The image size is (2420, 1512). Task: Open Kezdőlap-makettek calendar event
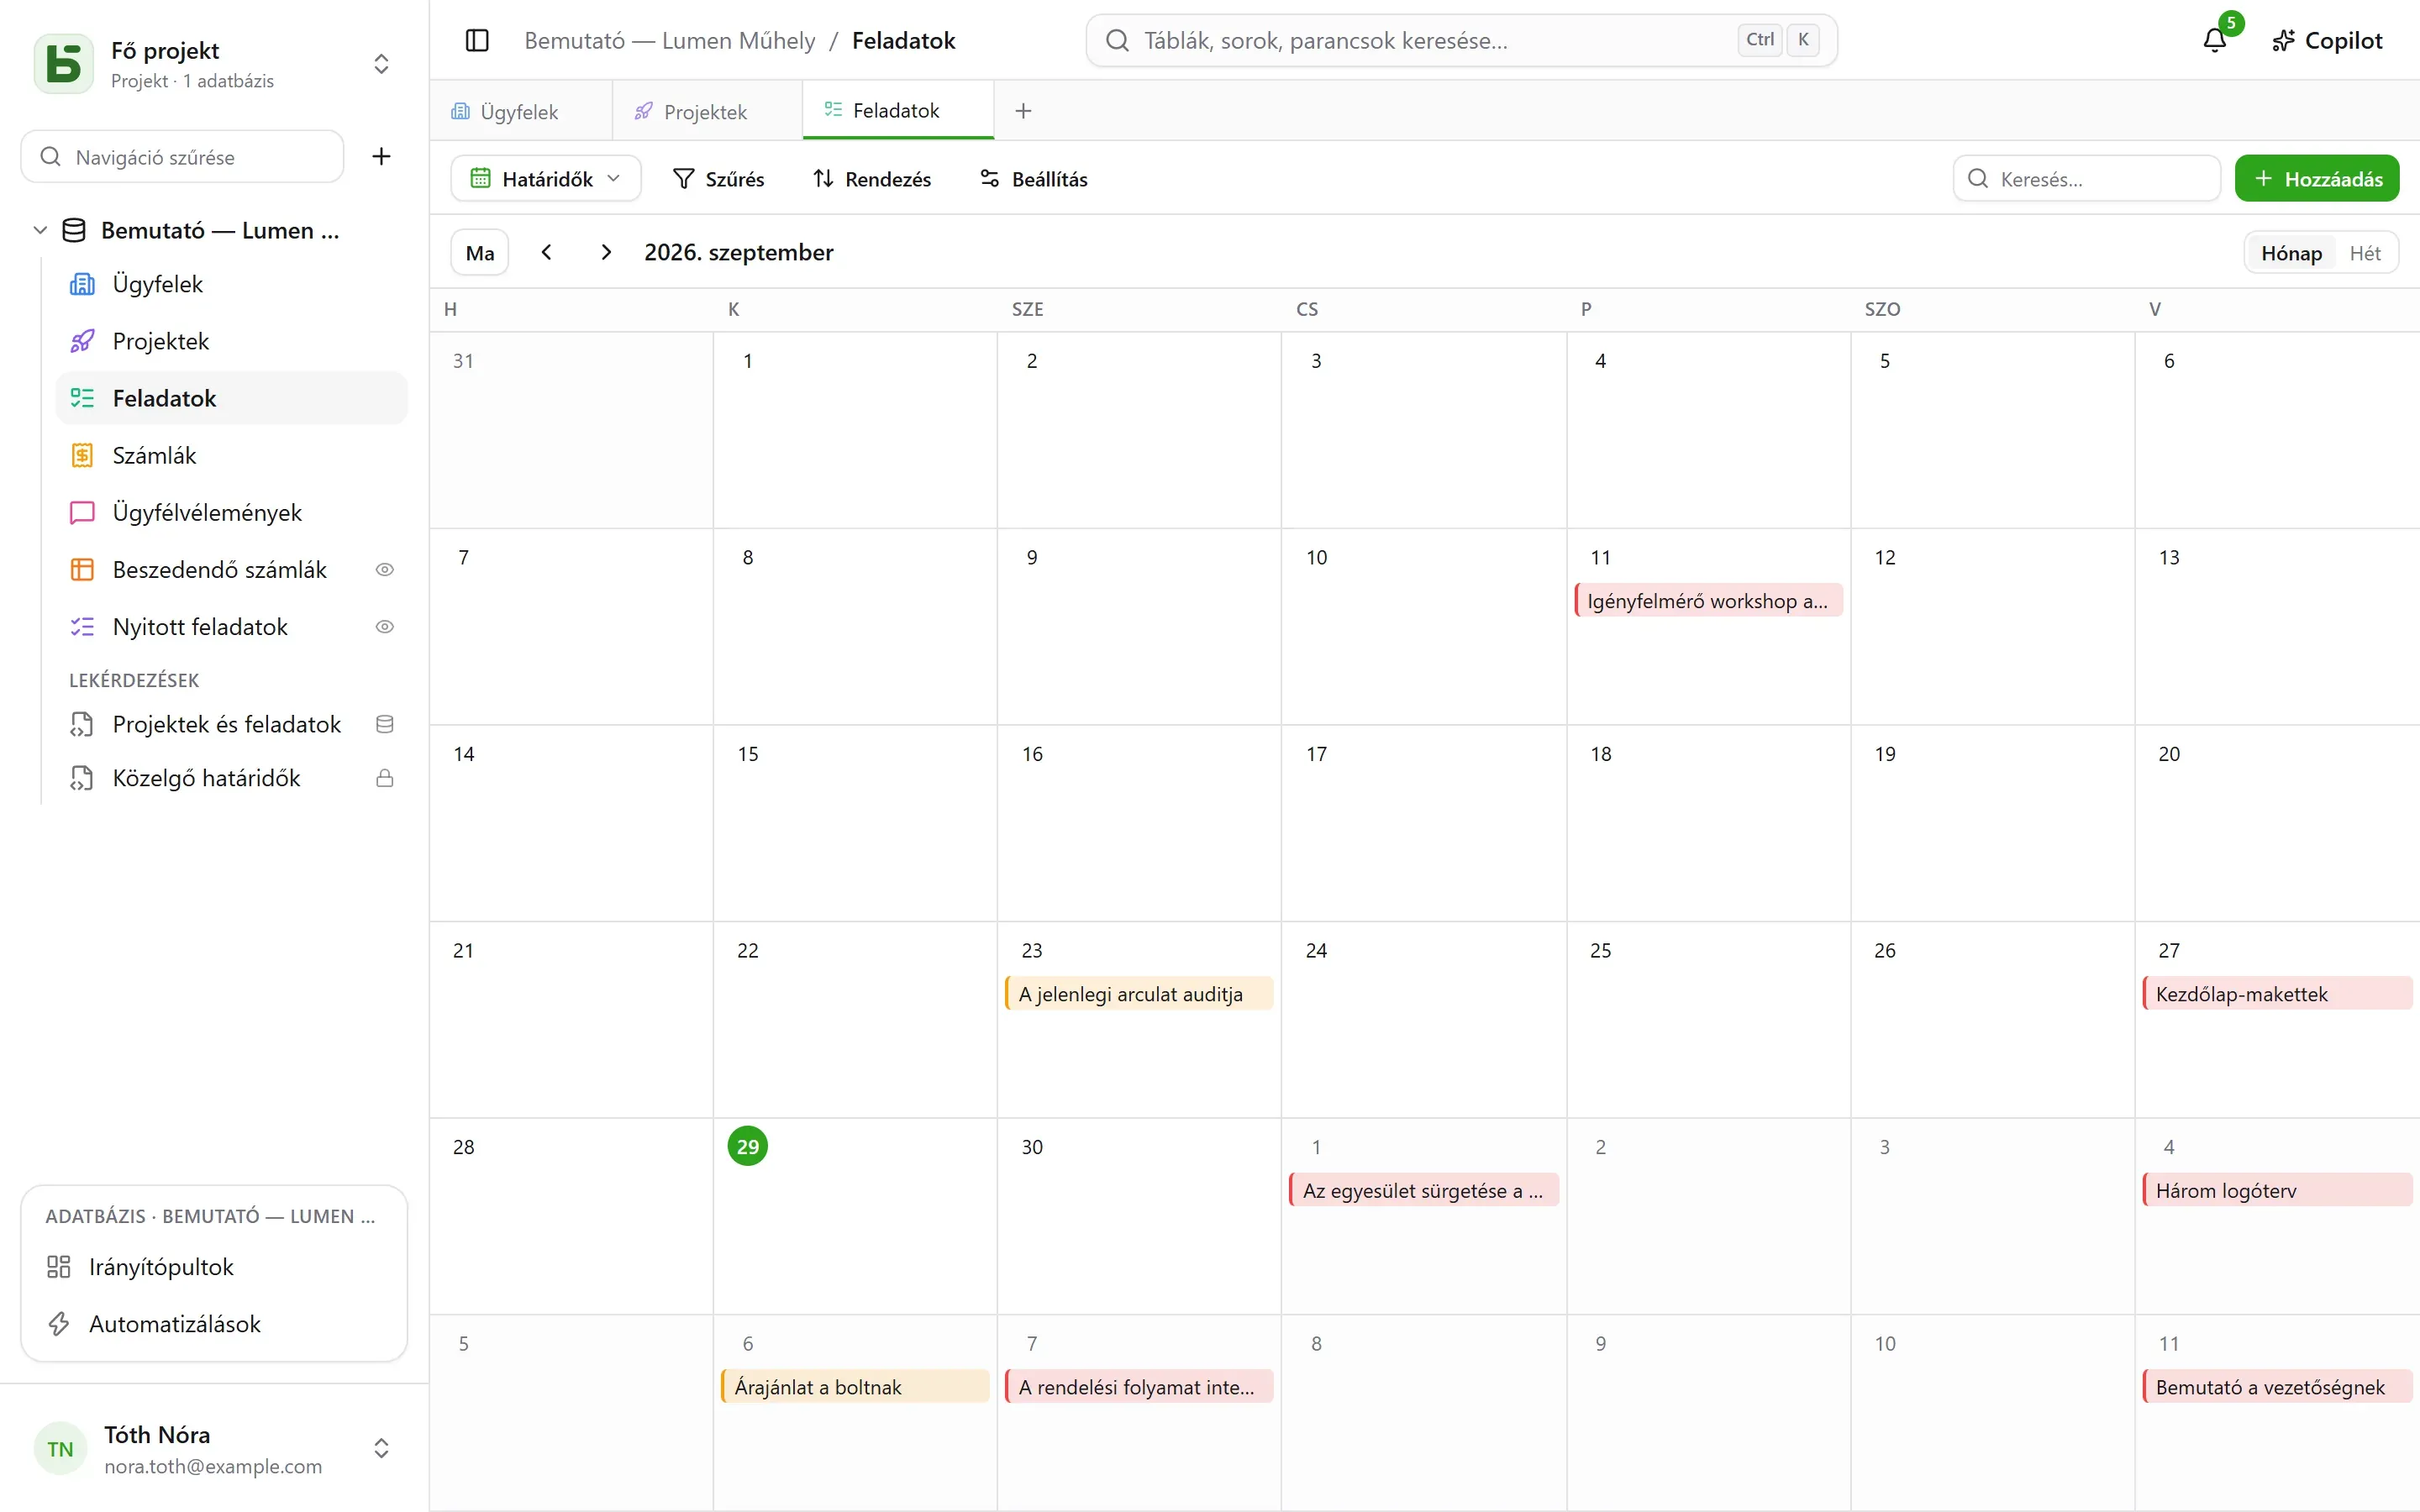coord(2277,994)
